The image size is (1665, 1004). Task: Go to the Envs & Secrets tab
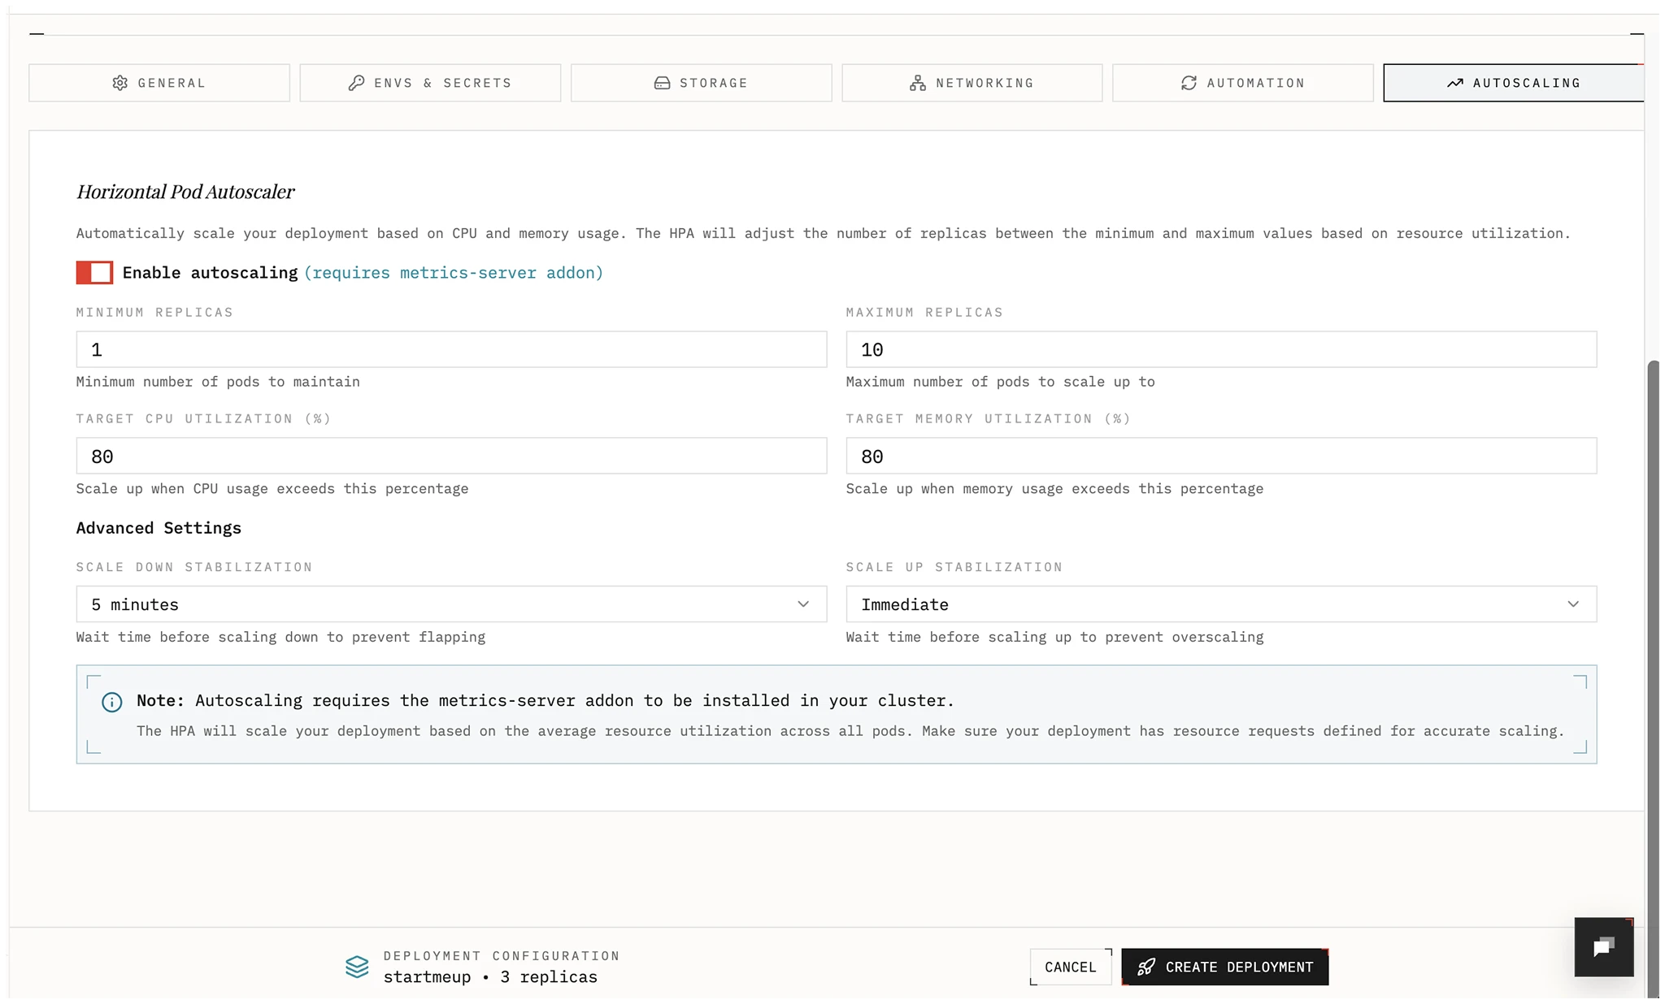[430, 83]
